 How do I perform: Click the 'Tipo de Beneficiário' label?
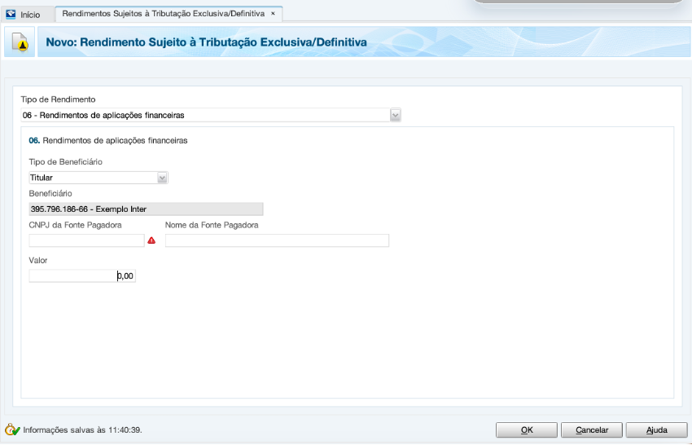tap(66, 161)
